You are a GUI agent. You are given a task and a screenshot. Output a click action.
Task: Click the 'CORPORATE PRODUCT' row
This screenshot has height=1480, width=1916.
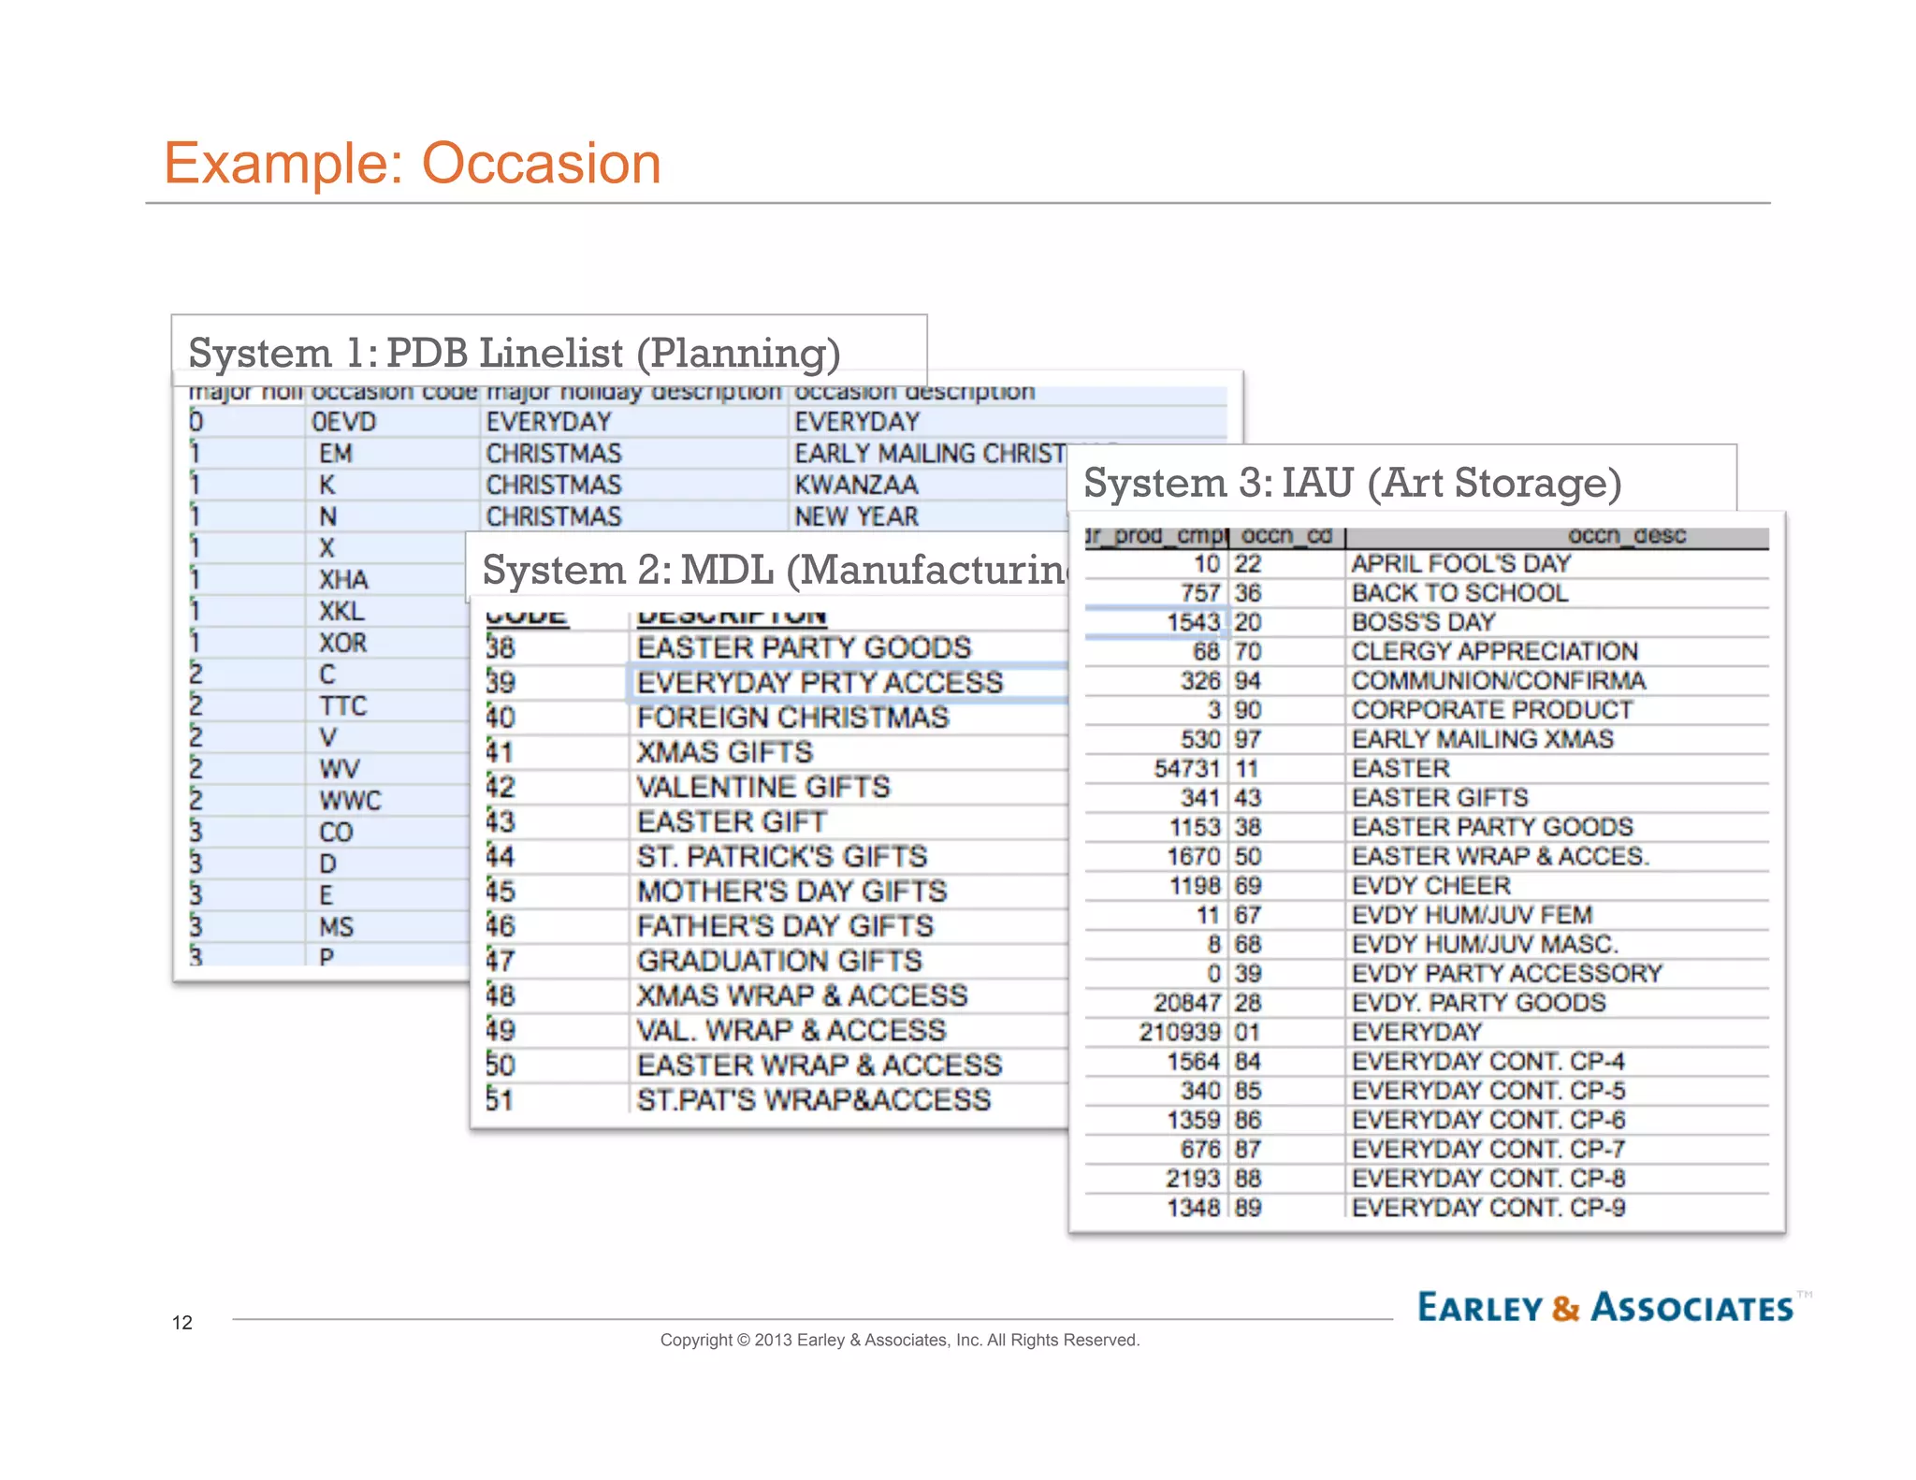pos(1427,710)
